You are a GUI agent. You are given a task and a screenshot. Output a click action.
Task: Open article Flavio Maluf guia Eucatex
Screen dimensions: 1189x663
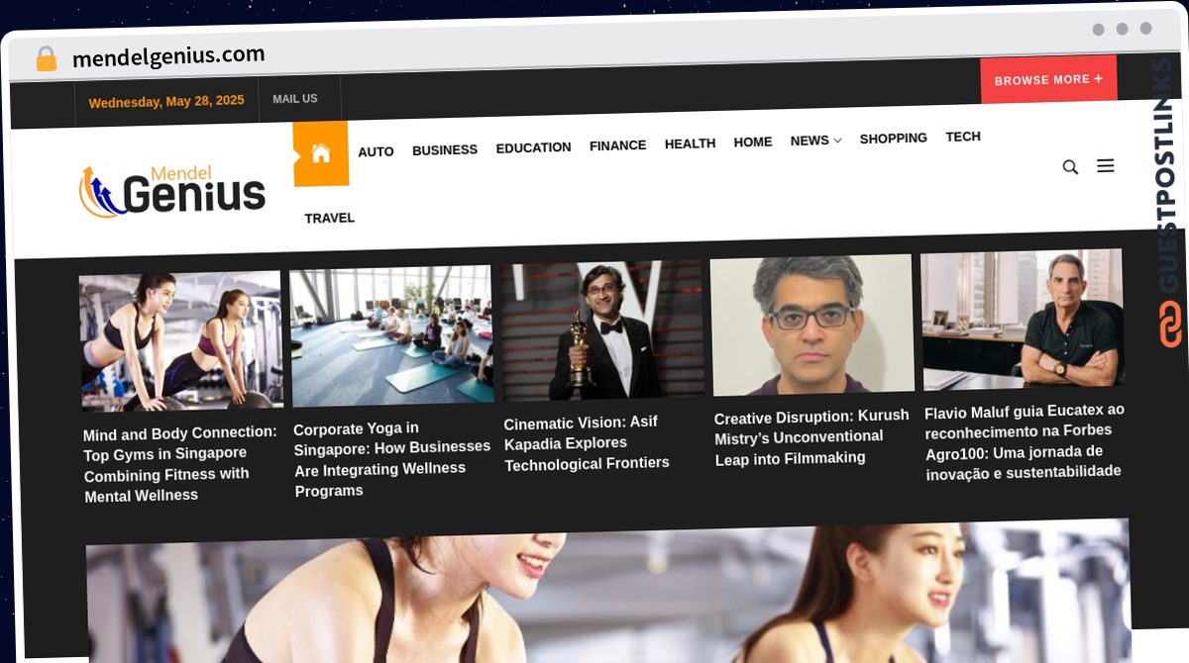pos(1024,441)
